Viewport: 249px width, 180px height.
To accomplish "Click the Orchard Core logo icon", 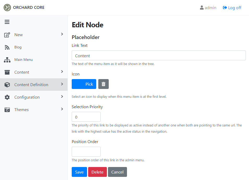I will point(7,8).
